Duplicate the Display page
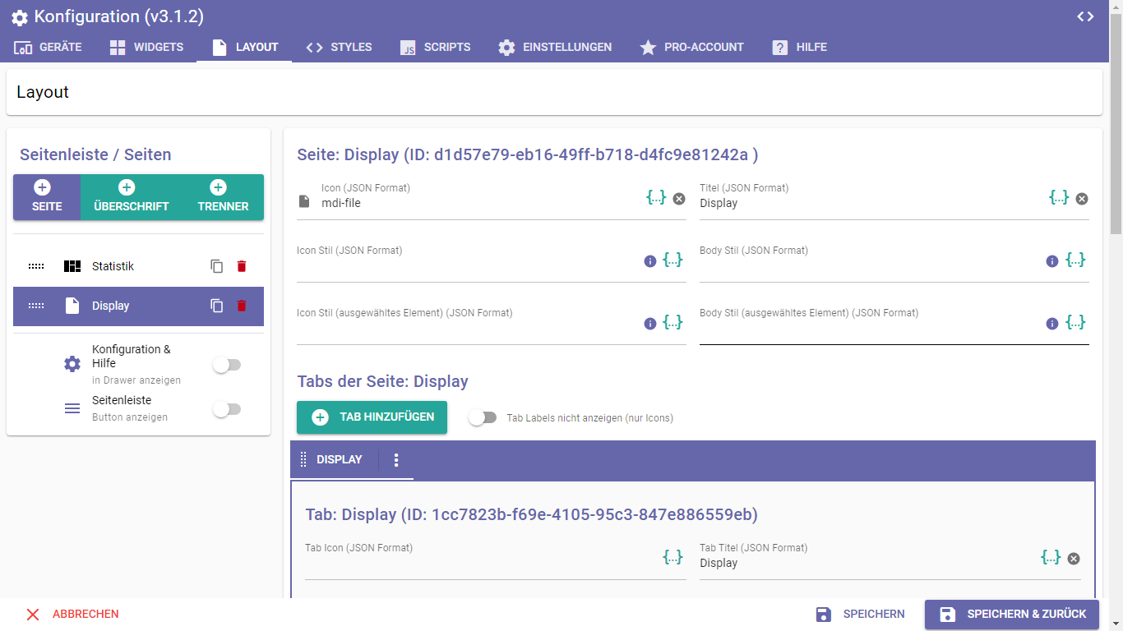The height and width of the screenshot is (631, 1123). pos(217,306)
